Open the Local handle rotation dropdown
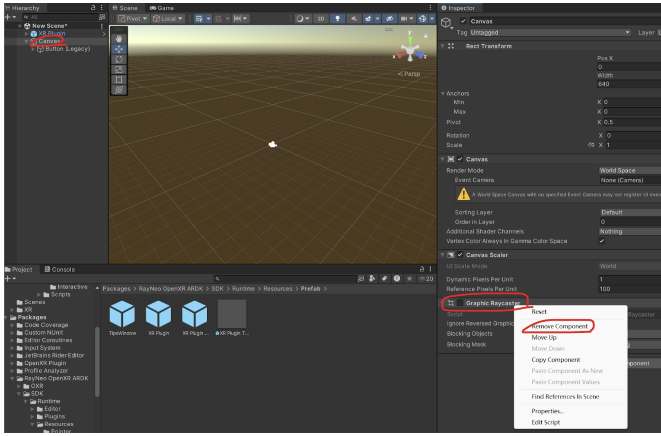 (x=168, y=18)
